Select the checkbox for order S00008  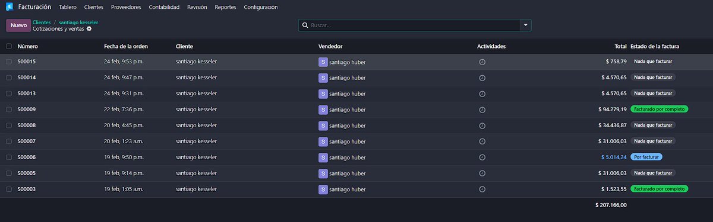pos(9,126)
